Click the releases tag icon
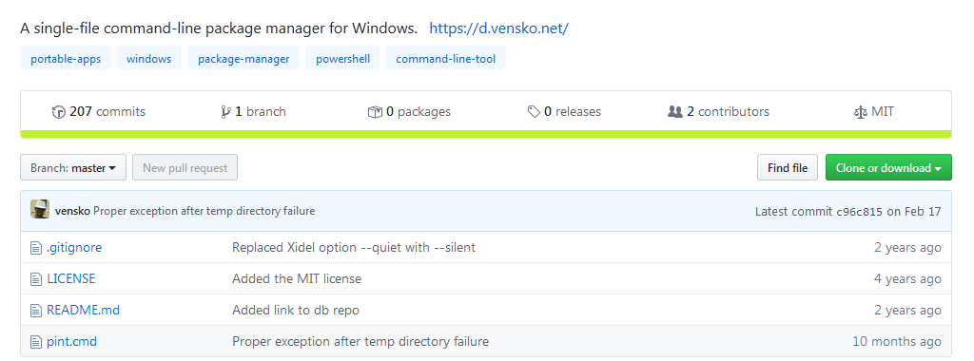 [x=534, y=112]
